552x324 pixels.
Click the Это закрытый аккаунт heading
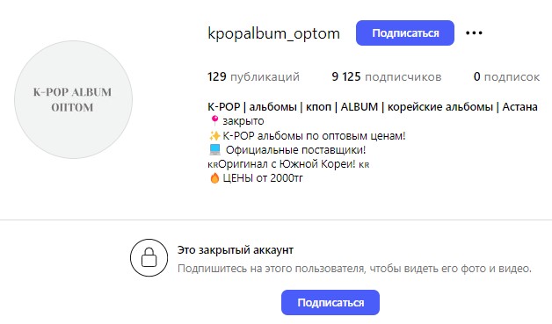coord(236,250)
